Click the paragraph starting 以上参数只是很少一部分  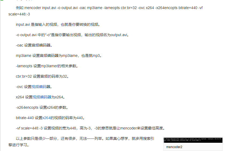tap(81, 142)
